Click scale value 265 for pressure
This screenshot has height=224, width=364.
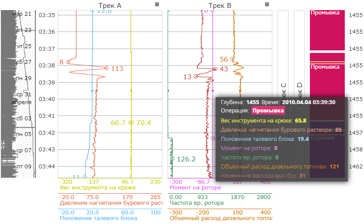[x=155, y=197]
